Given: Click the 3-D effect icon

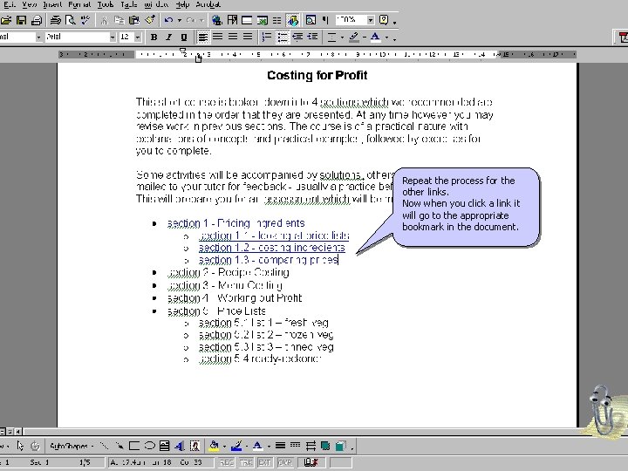Looking at the screenshot, I should pos(340,446).
